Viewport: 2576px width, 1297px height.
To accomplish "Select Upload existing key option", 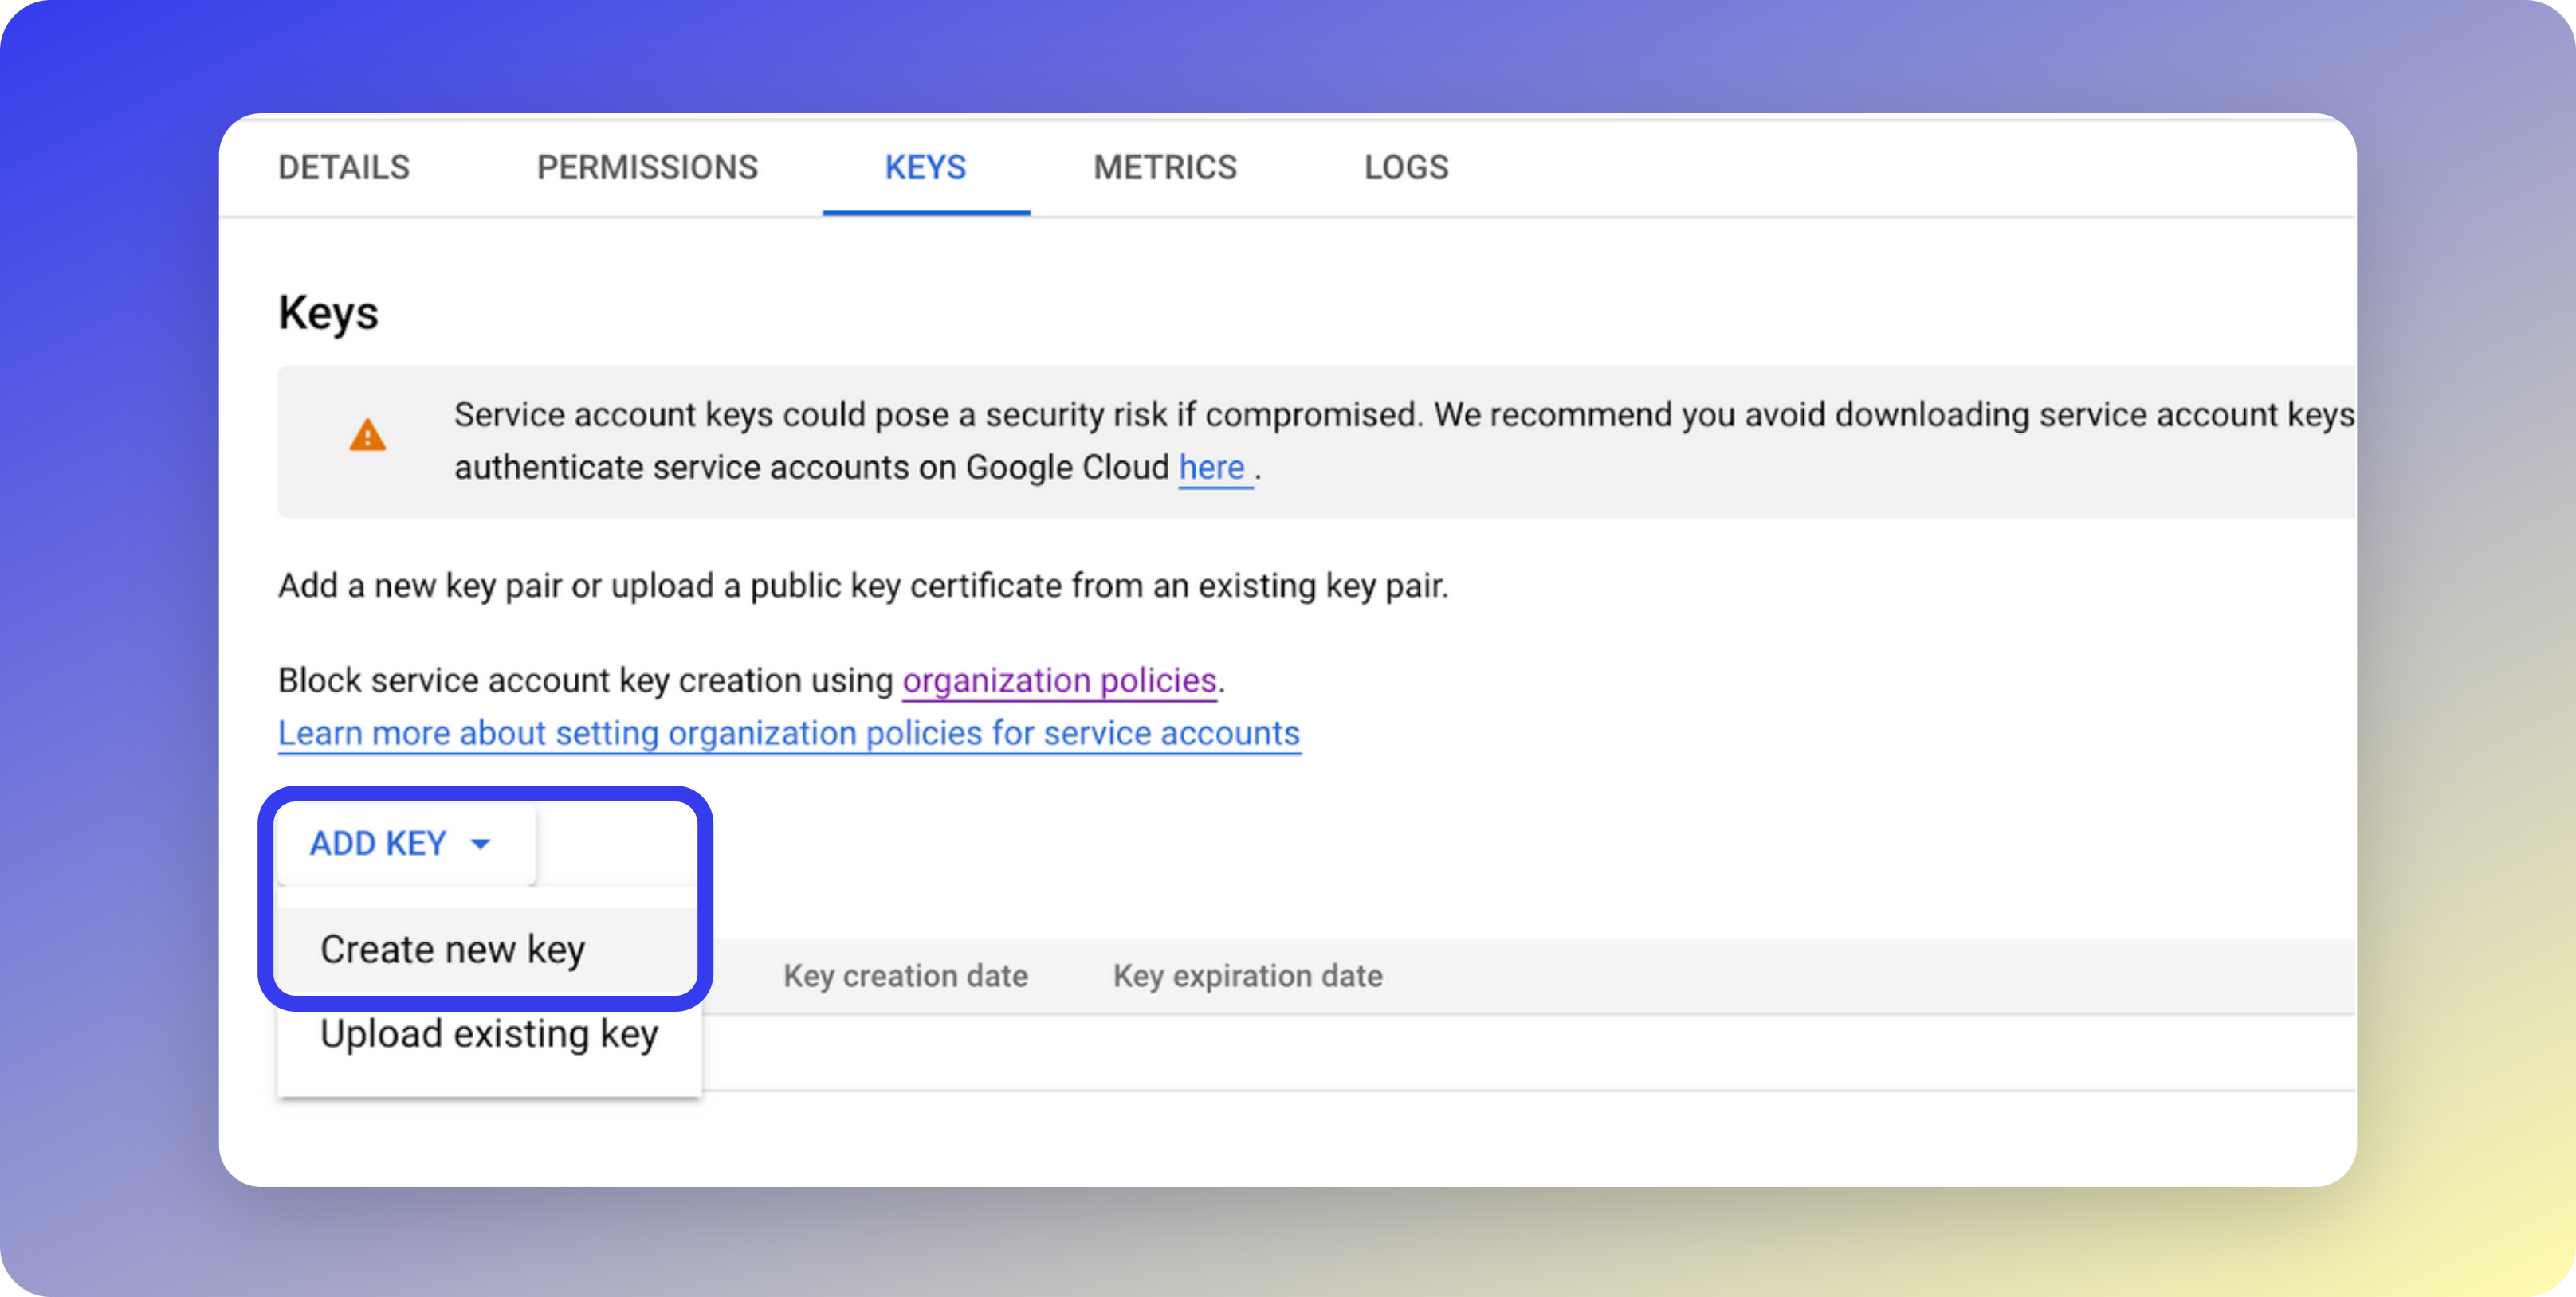I will [x=489, y=1034].
